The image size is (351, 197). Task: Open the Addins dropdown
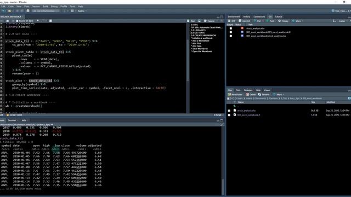pos(82,11)
